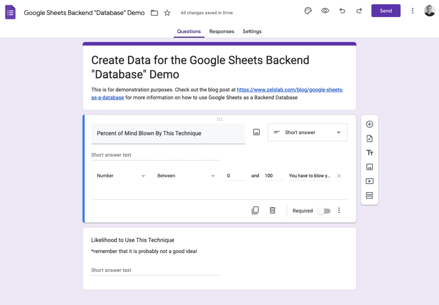Click Short answer text in Likelihood card
Screen dimensions: 439x305
[x=111, y=270]
